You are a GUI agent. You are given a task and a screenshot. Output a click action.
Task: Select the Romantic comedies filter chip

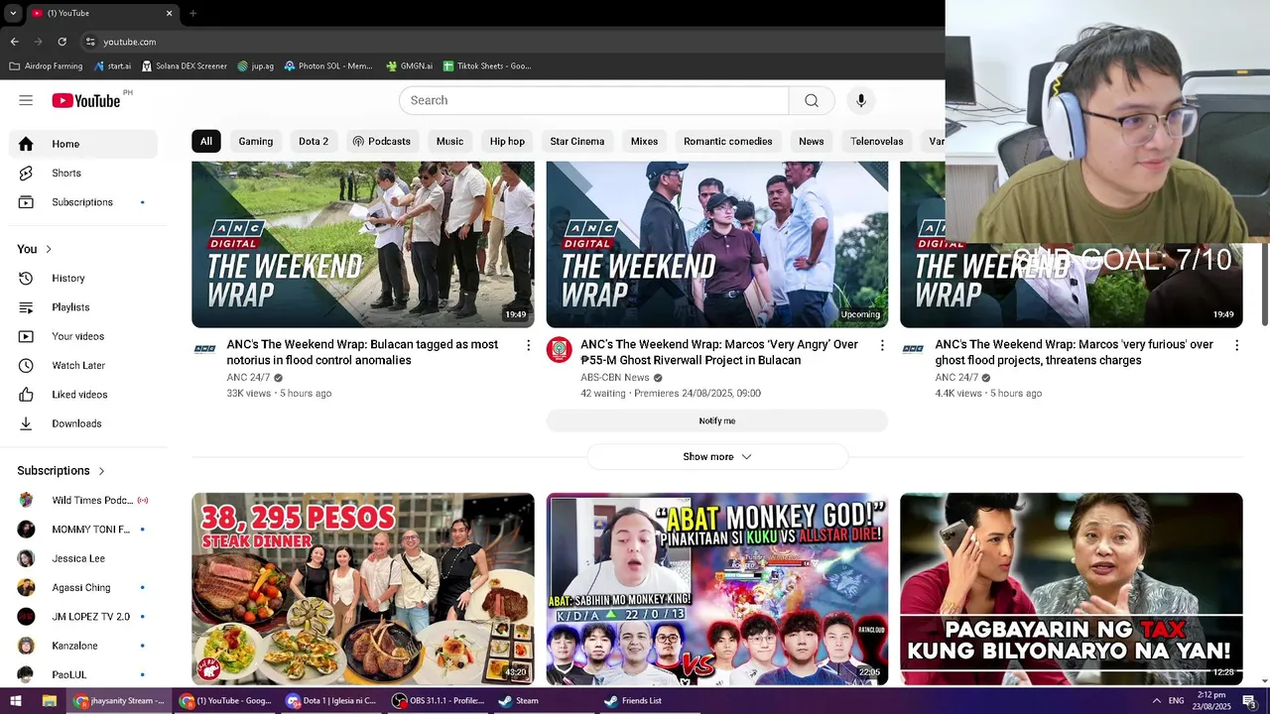point(727,141)
